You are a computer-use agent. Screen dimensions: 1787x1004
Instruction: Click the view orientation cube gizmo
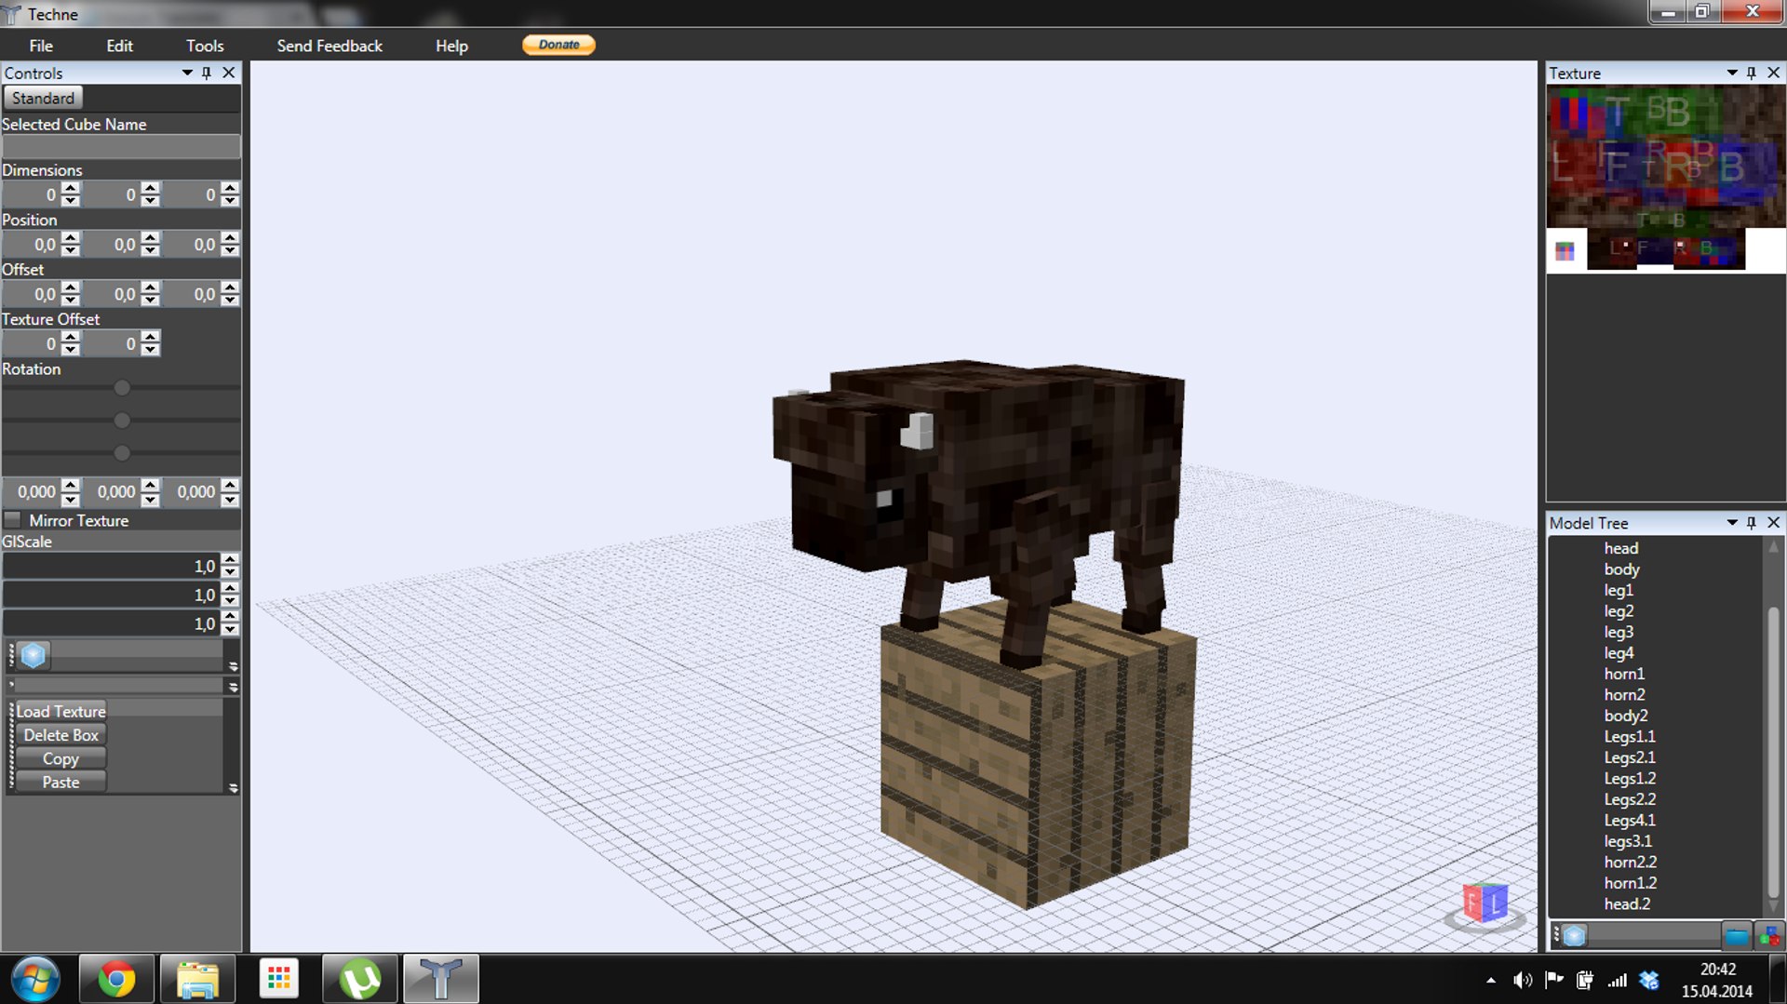coord(1485,904)
